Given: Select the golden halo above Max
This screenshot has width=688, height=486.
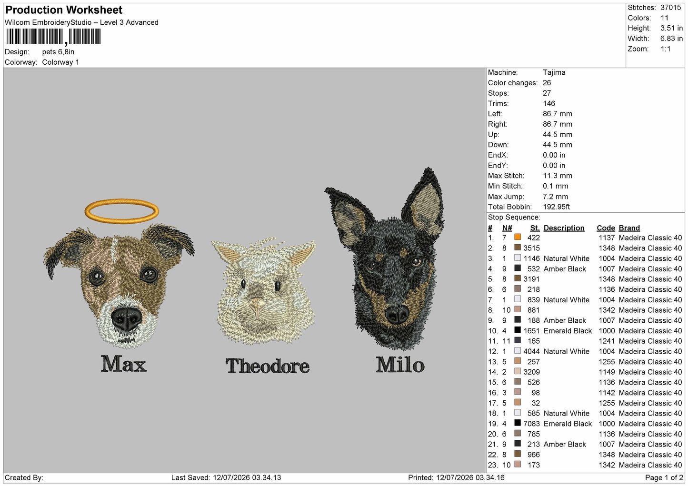Looking at the screenshot, I should 121,211.
